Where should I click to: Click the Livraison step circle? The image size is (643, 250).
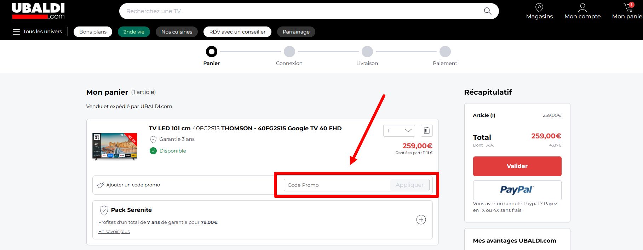pyautogui.click(x=367, y=52)
